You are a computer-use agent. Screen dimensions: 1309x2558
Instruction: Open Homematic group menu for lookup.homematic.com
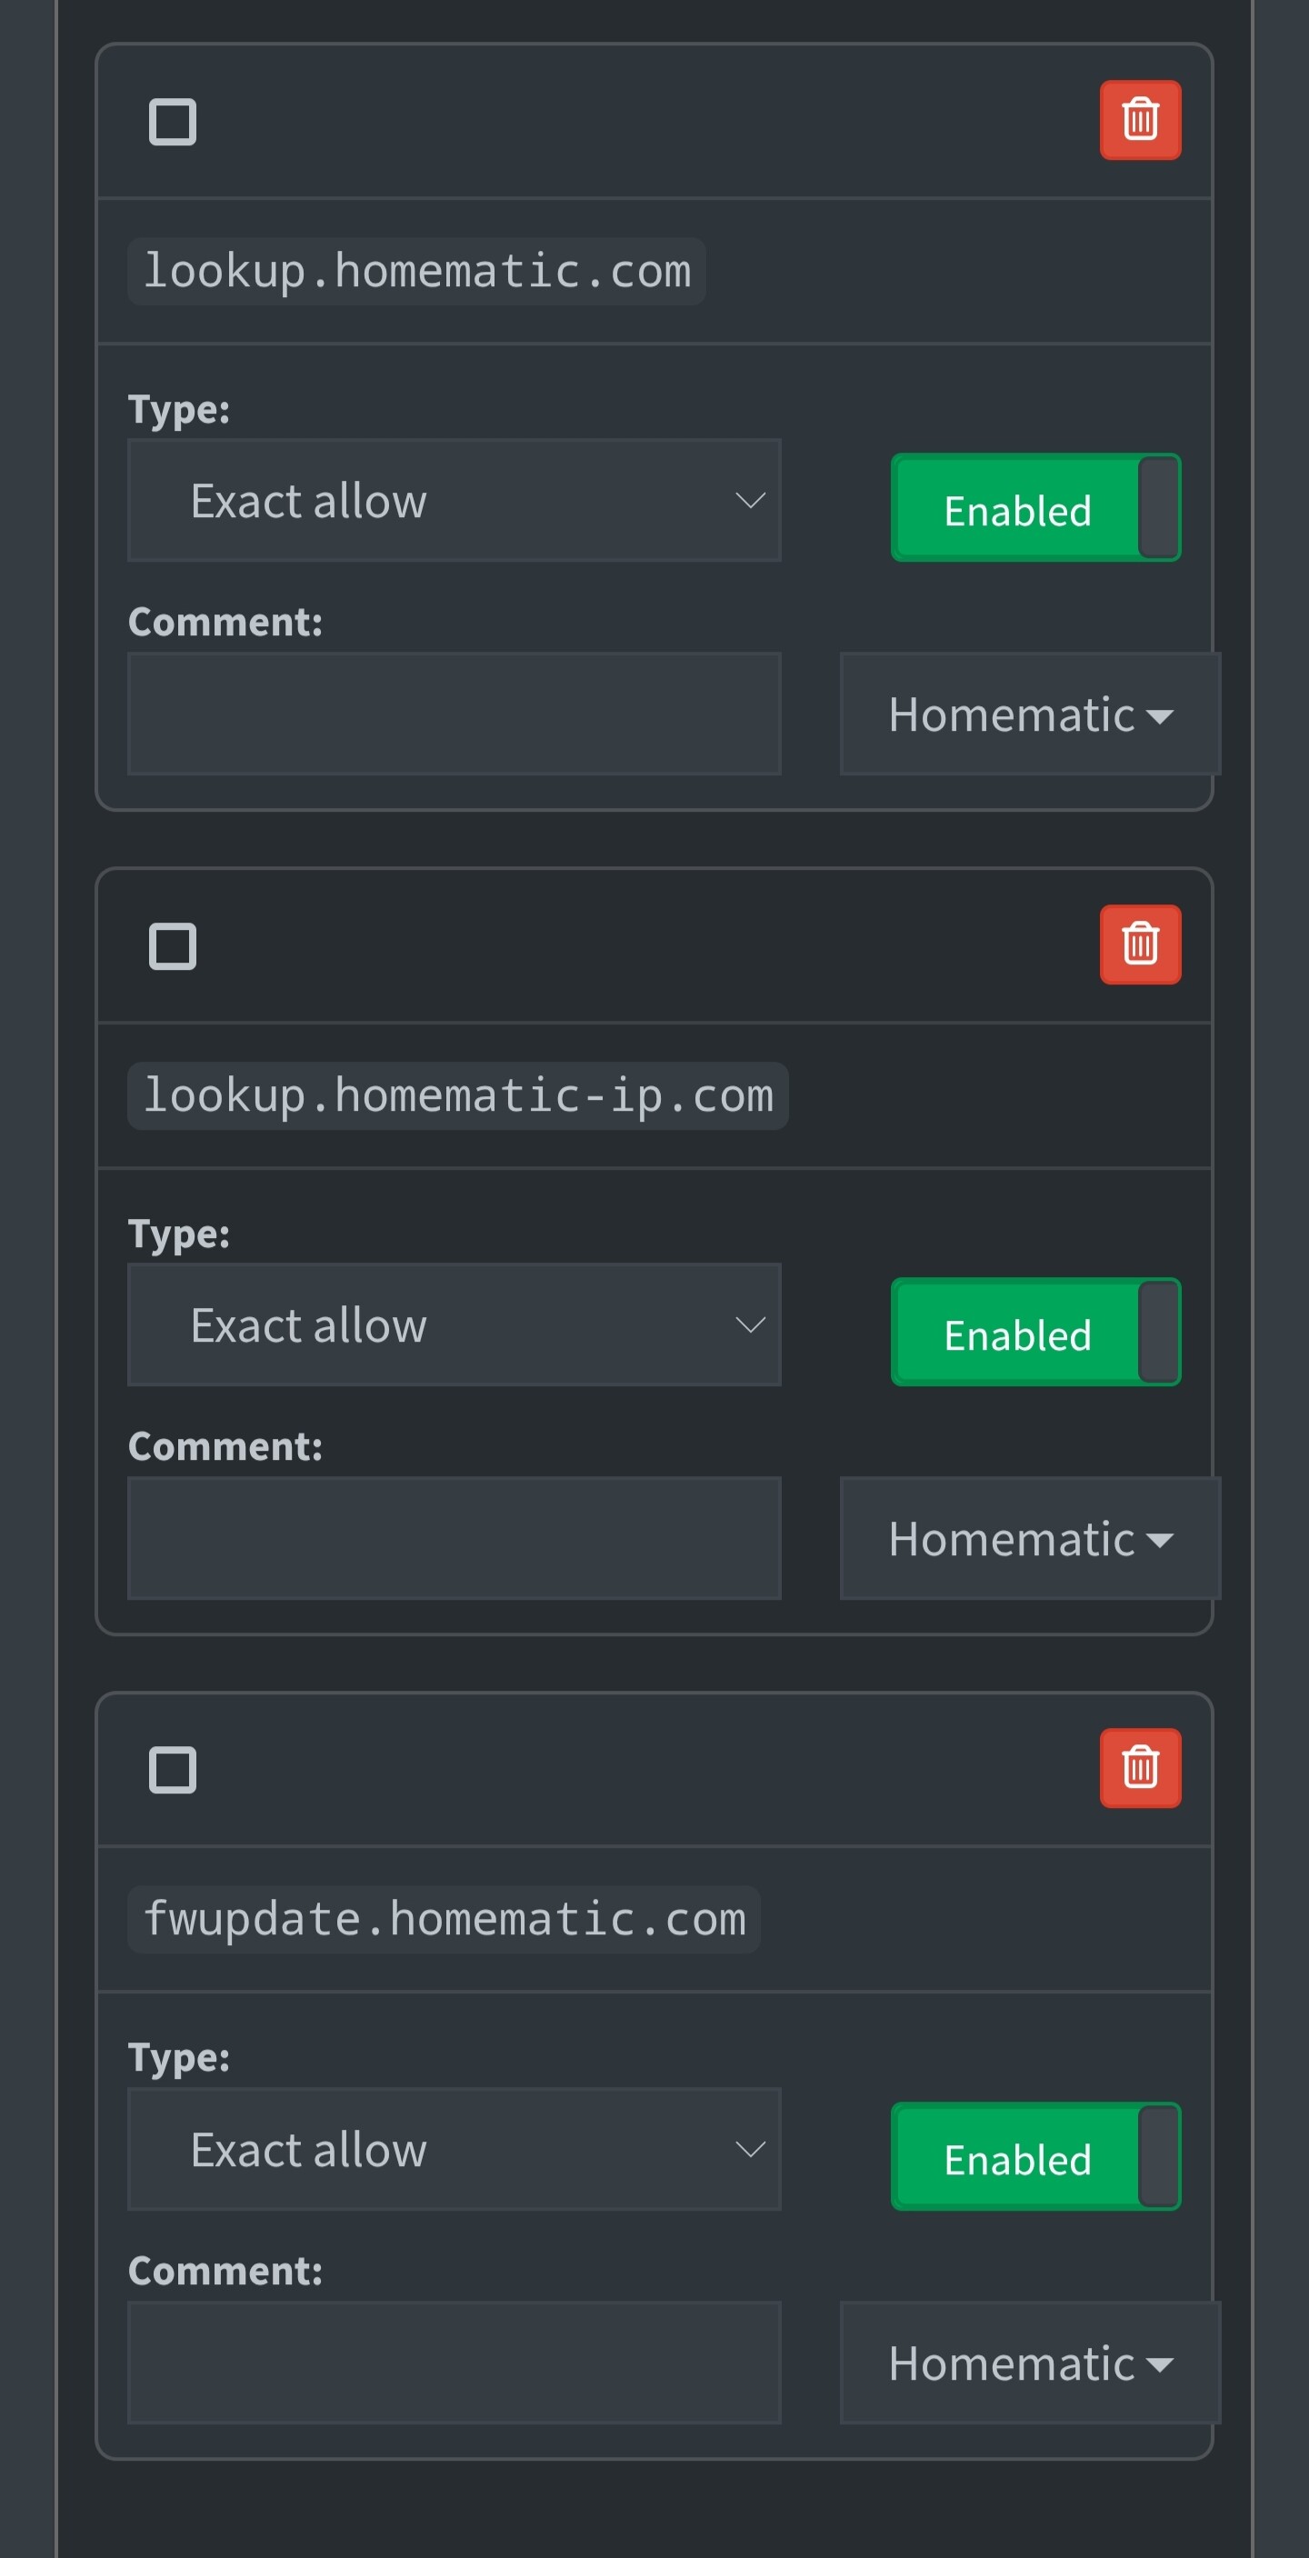point(1029,714)
